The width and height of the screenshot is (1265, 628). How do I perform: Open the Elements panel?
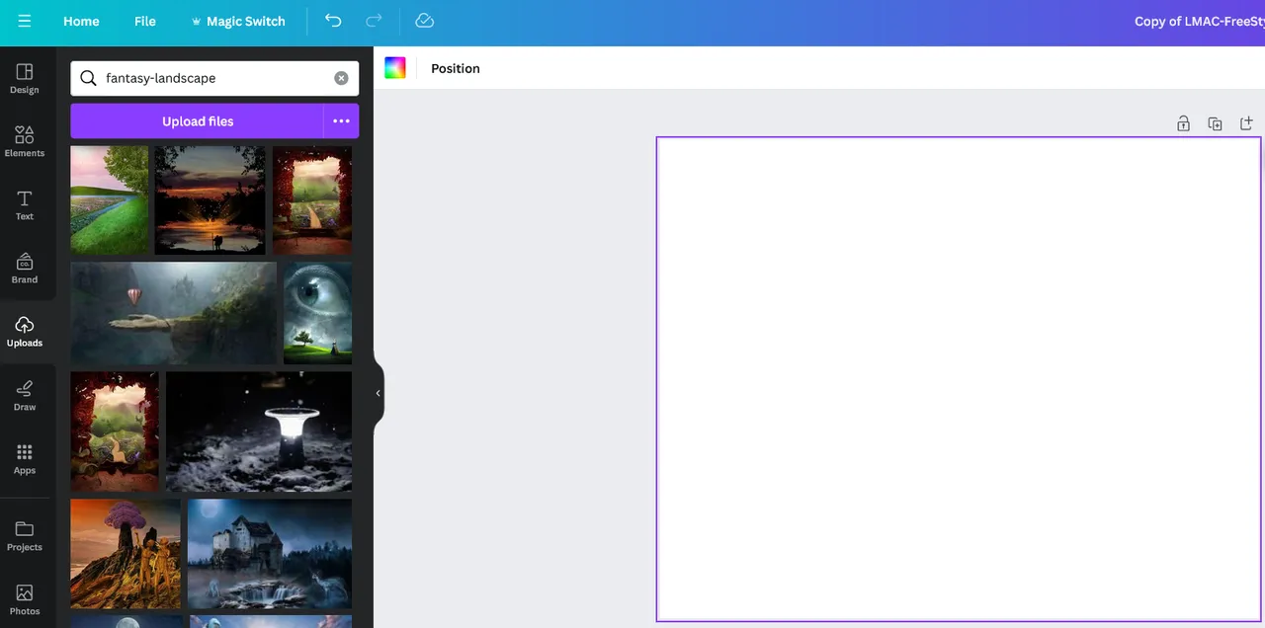coord(25,141)
